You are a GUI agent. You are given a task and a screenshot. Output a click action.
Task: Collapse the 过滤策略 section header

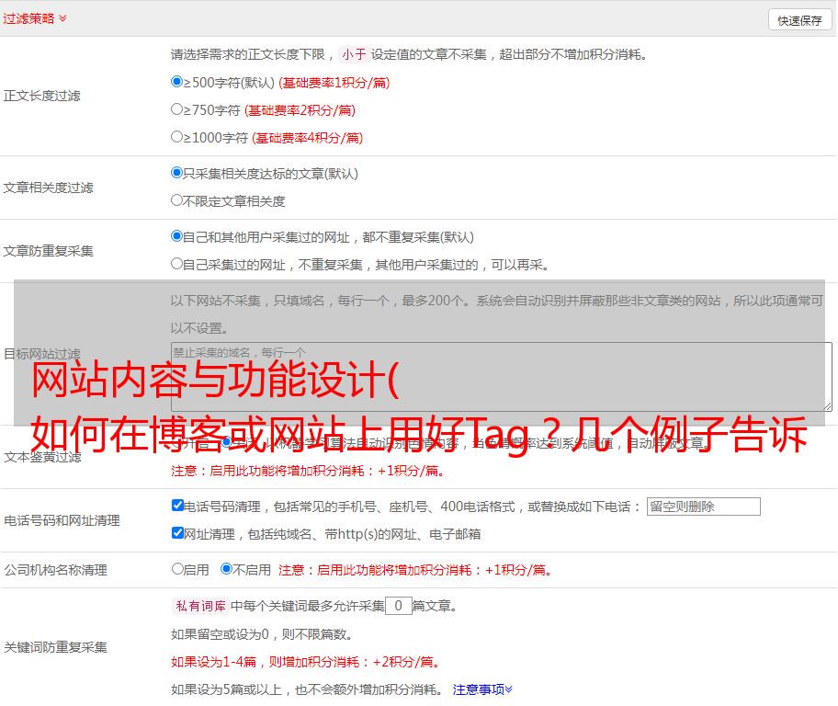click(x=35, y=18)
